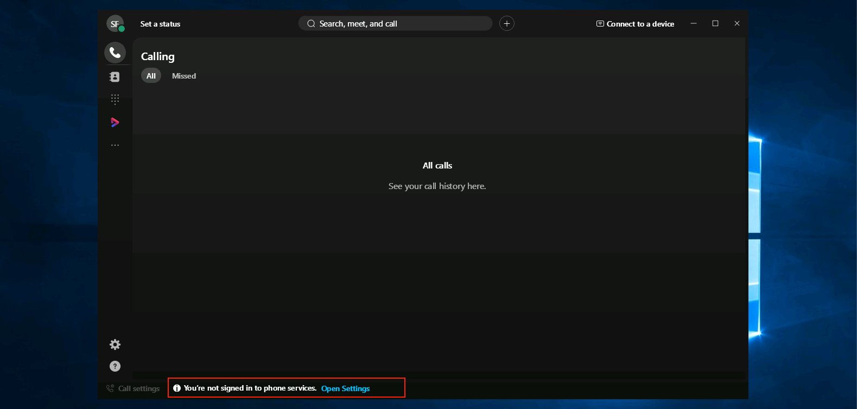Open the Calling phone icon in sidebar
The image size is (857, 409).
(115, 53)
